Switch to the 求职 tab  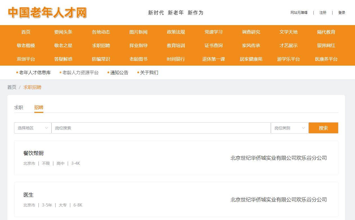pos(19,108)
